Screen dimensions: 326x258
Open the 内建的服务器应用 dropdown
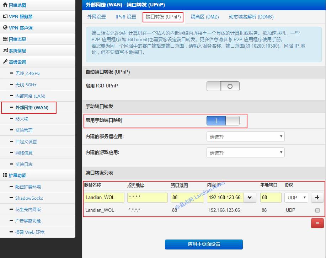[x=246, y=136]
